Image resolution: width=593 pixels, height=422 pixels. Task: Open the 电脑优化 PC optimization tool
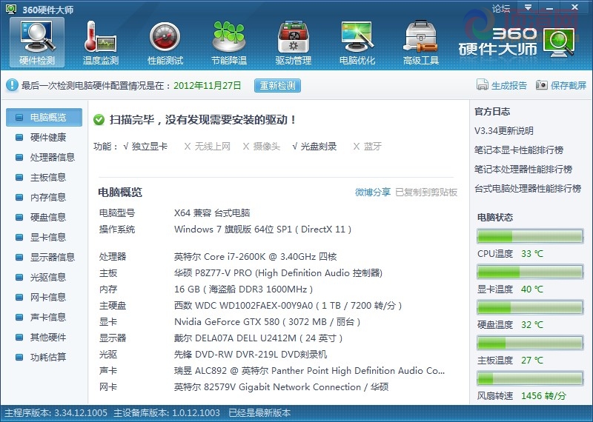click(x=357, y=42)
